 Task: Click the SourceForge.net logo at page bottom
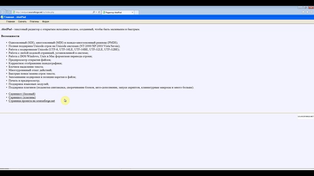tap(306, 116)
